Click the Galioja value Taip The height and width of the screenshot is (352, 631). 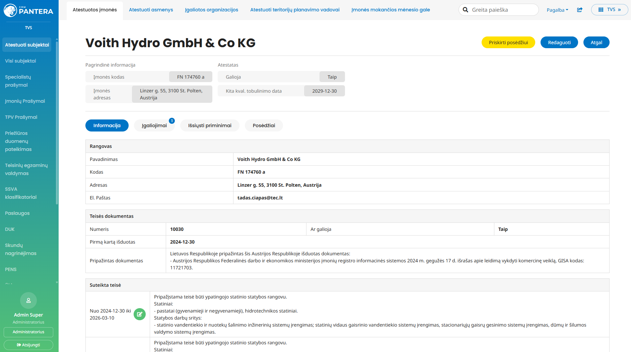pyautogui.click(x=332, y=77)
